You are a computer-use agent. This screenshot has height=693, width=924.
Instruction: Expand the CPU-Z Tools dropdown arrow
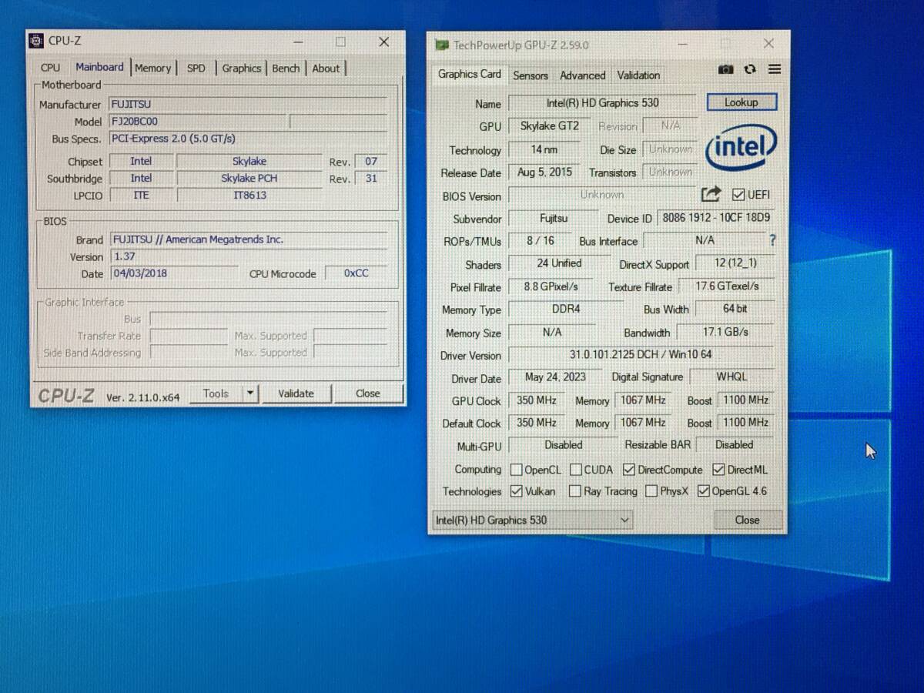tap(249, 393)
